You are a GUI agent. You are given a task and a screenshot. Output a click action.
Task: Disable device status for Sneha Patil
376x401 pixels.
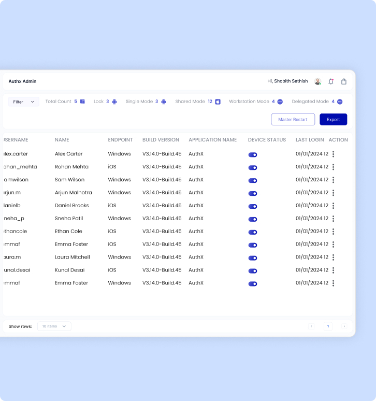(253, 219)
